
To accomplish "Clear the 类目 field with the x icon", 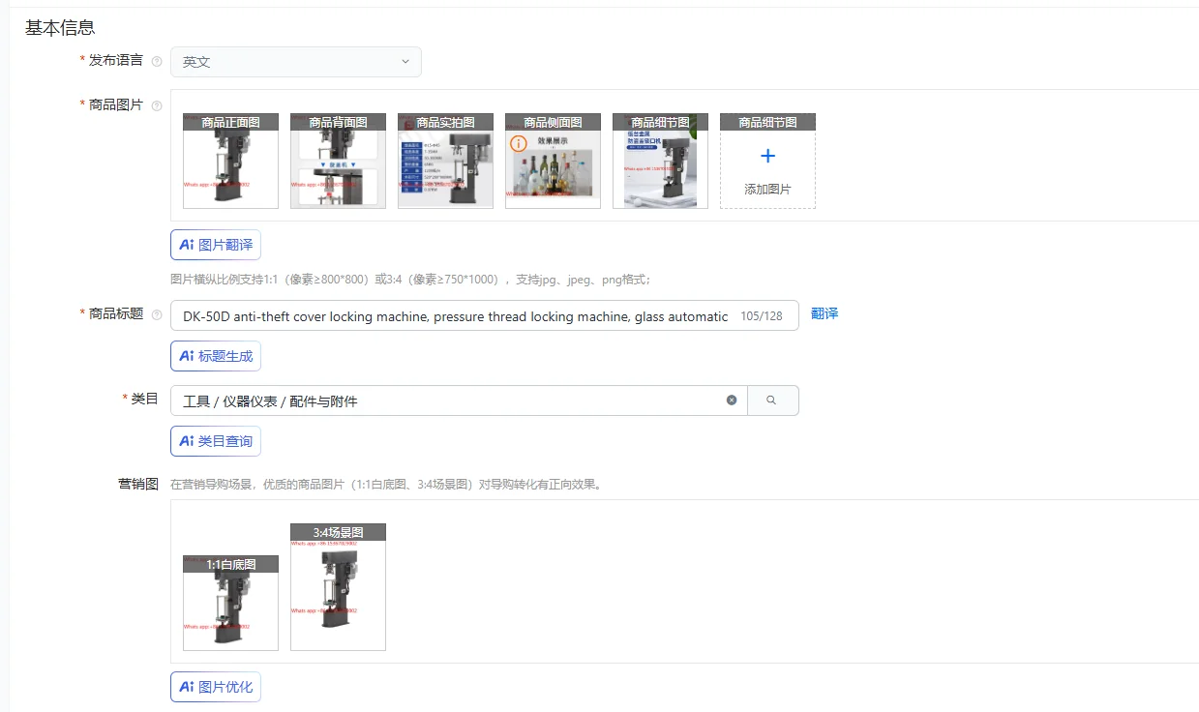I will click(x=732, y=400).
